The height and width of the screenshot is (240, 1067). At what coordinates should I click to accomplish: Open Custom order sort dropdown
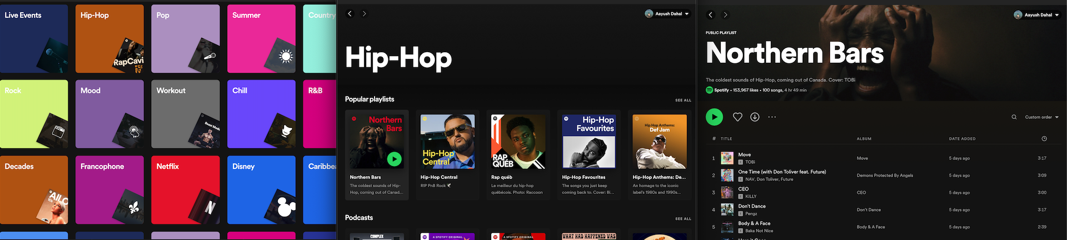pyautogui.click(x=1042, y=117)
